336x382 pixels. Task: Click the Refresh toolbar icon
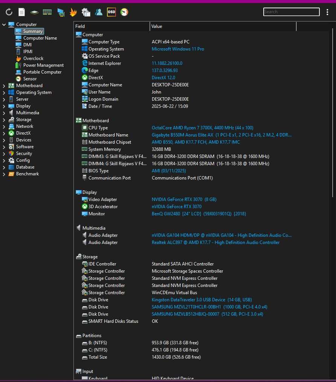(9, 12)
